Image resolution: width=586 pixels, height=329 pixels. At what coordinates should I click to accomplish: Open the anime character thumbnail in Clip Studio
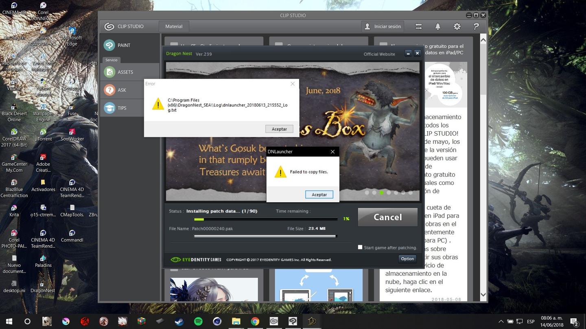[214, 290]
